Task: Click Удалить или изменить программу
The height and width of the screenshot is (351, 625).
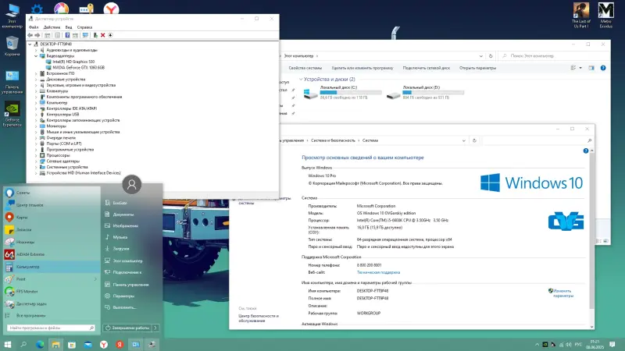Action: (362, 68)
